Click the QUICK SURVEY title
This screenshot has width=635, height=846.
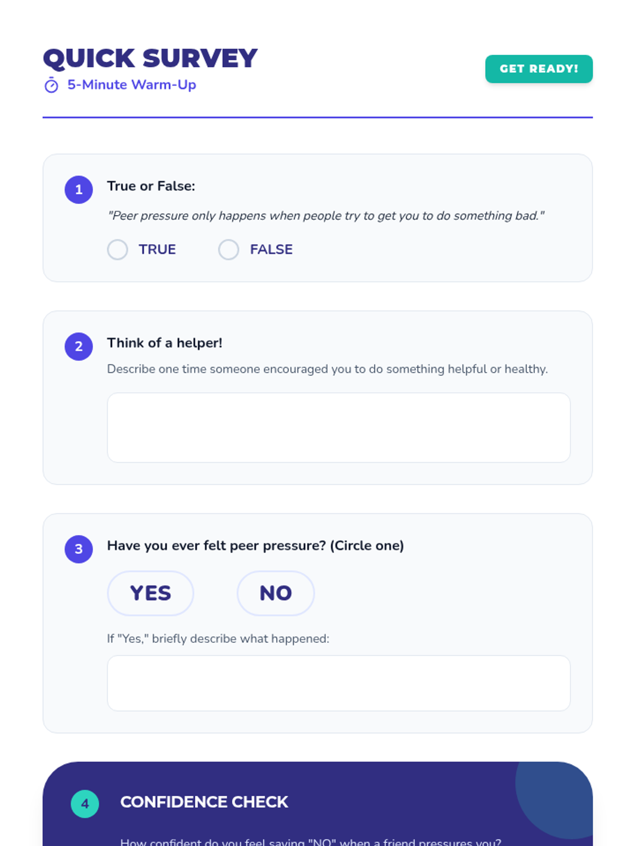tap(150, 58)
